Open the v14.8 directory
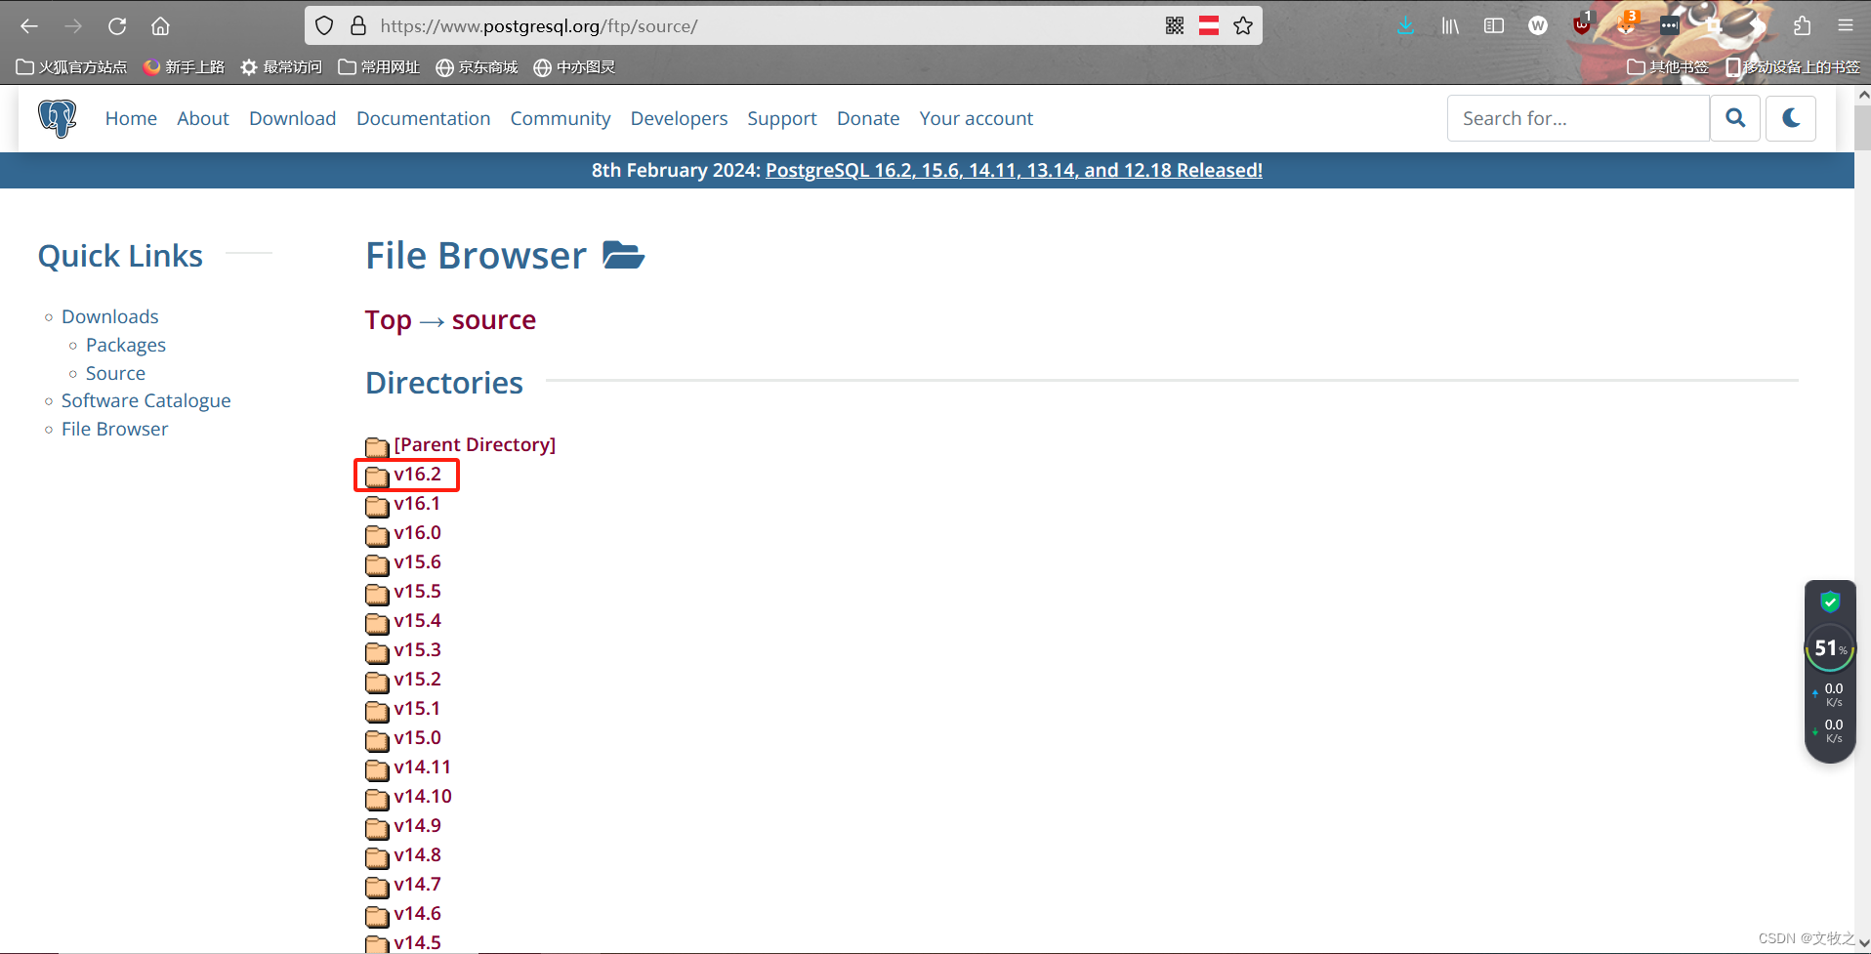The width and height of the screenshot is (1871, 954). (x=417, y=854)
